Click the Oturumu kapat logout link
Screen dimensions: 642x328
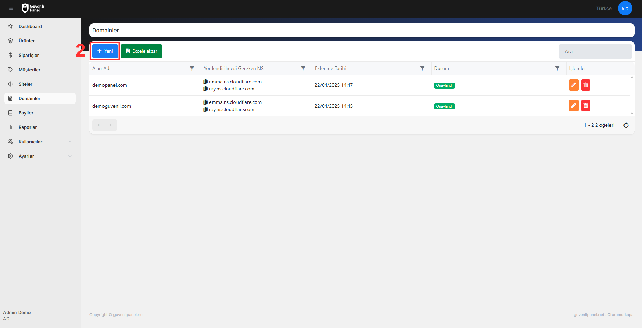(621, 315)
